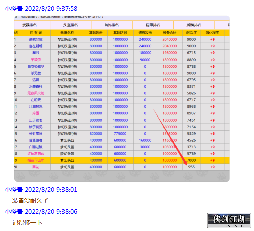Viewport: 254px width, 231px height.
Task: Select the 30000 inlay attack cell
Action: tap(145, 147)
